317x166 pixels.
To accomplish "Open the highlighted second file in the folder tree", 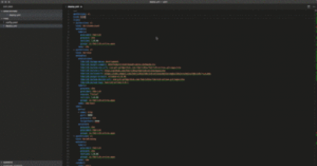I will coord(31,26).
